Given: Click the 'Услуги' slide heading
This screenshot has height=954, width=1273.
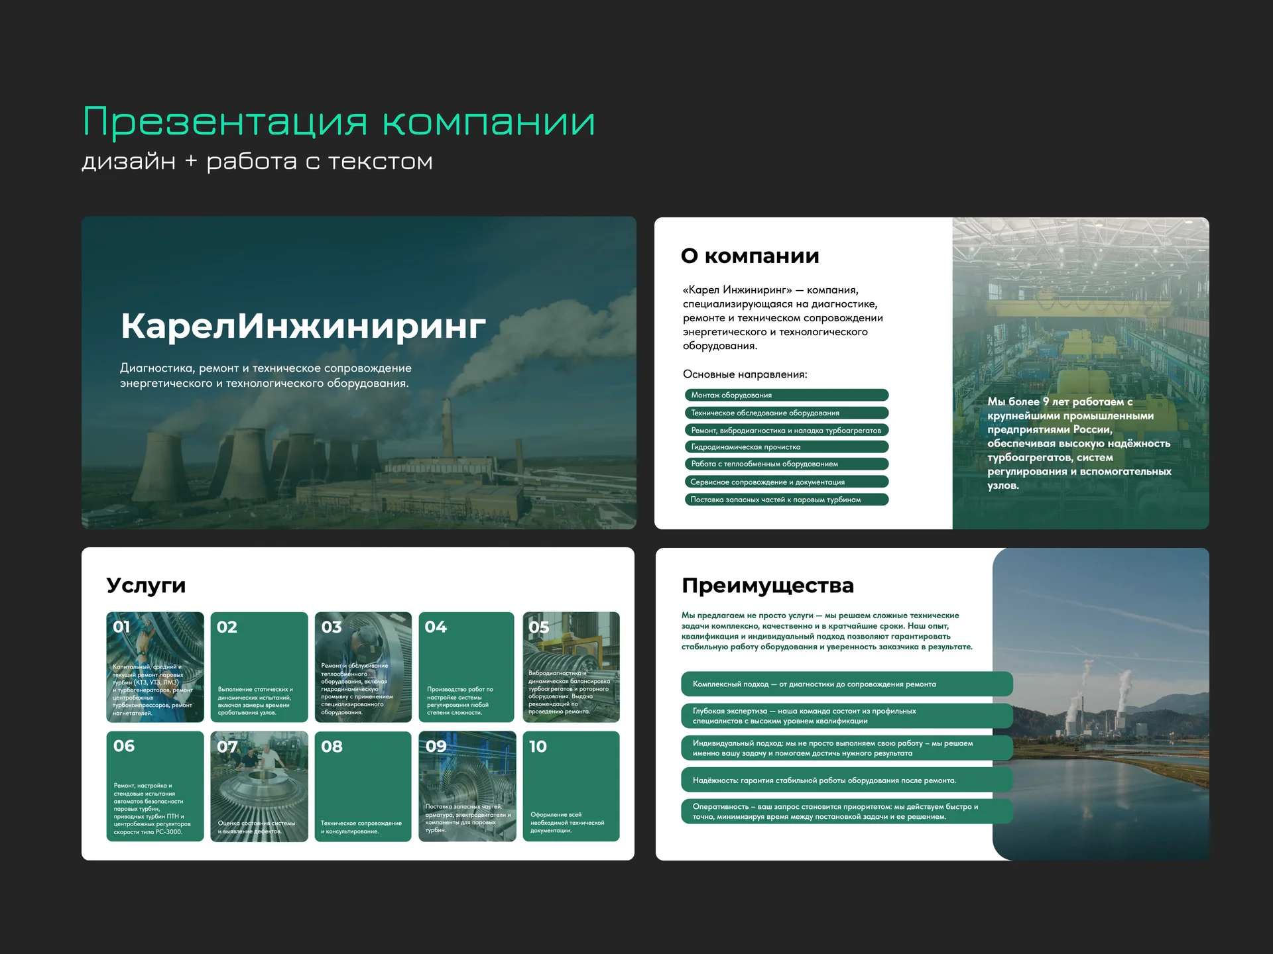Looking at the screenshot, I should click(x=146, y=586).
